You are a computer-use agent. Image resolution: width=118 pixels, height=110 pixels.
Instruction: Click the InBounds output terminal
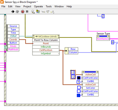46,47
